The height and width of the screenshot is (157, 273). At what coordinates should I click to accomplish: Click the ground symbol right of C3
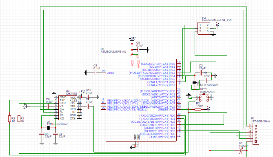click(215, 76)
